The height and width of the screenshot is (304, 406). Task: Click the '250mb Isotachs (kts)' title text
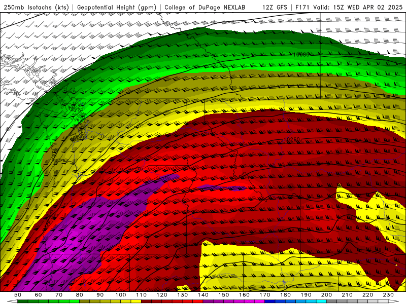pos(37,7)
